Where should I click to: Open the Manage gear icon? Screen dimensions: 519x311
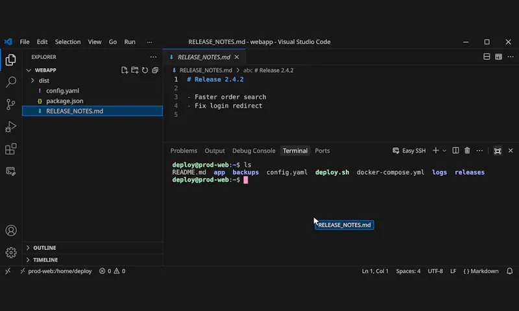pos(11,253)
